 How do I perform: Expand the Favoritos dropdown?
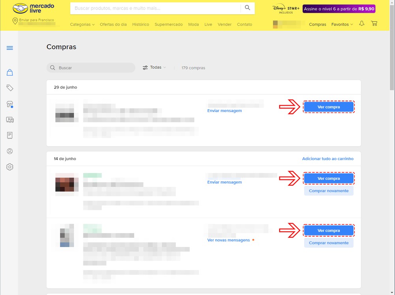point(342,24)
